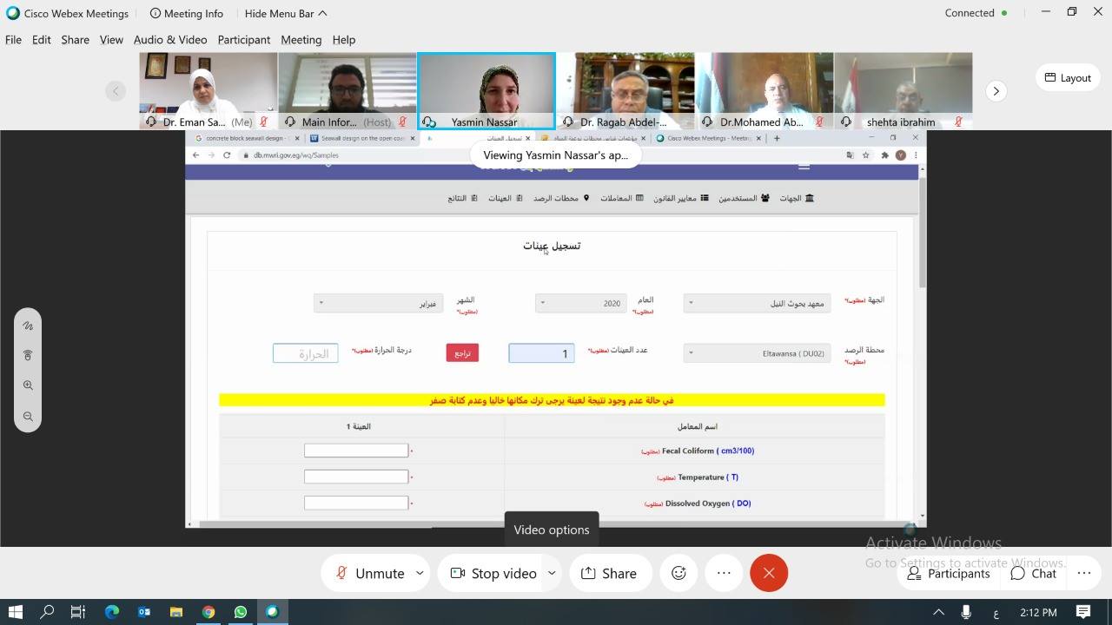Viewport: 1112px width, 625px height.
Task: Select Yasmin Nassar's video thumbnail
Action: pyautogui.click(x=486, y=90)
